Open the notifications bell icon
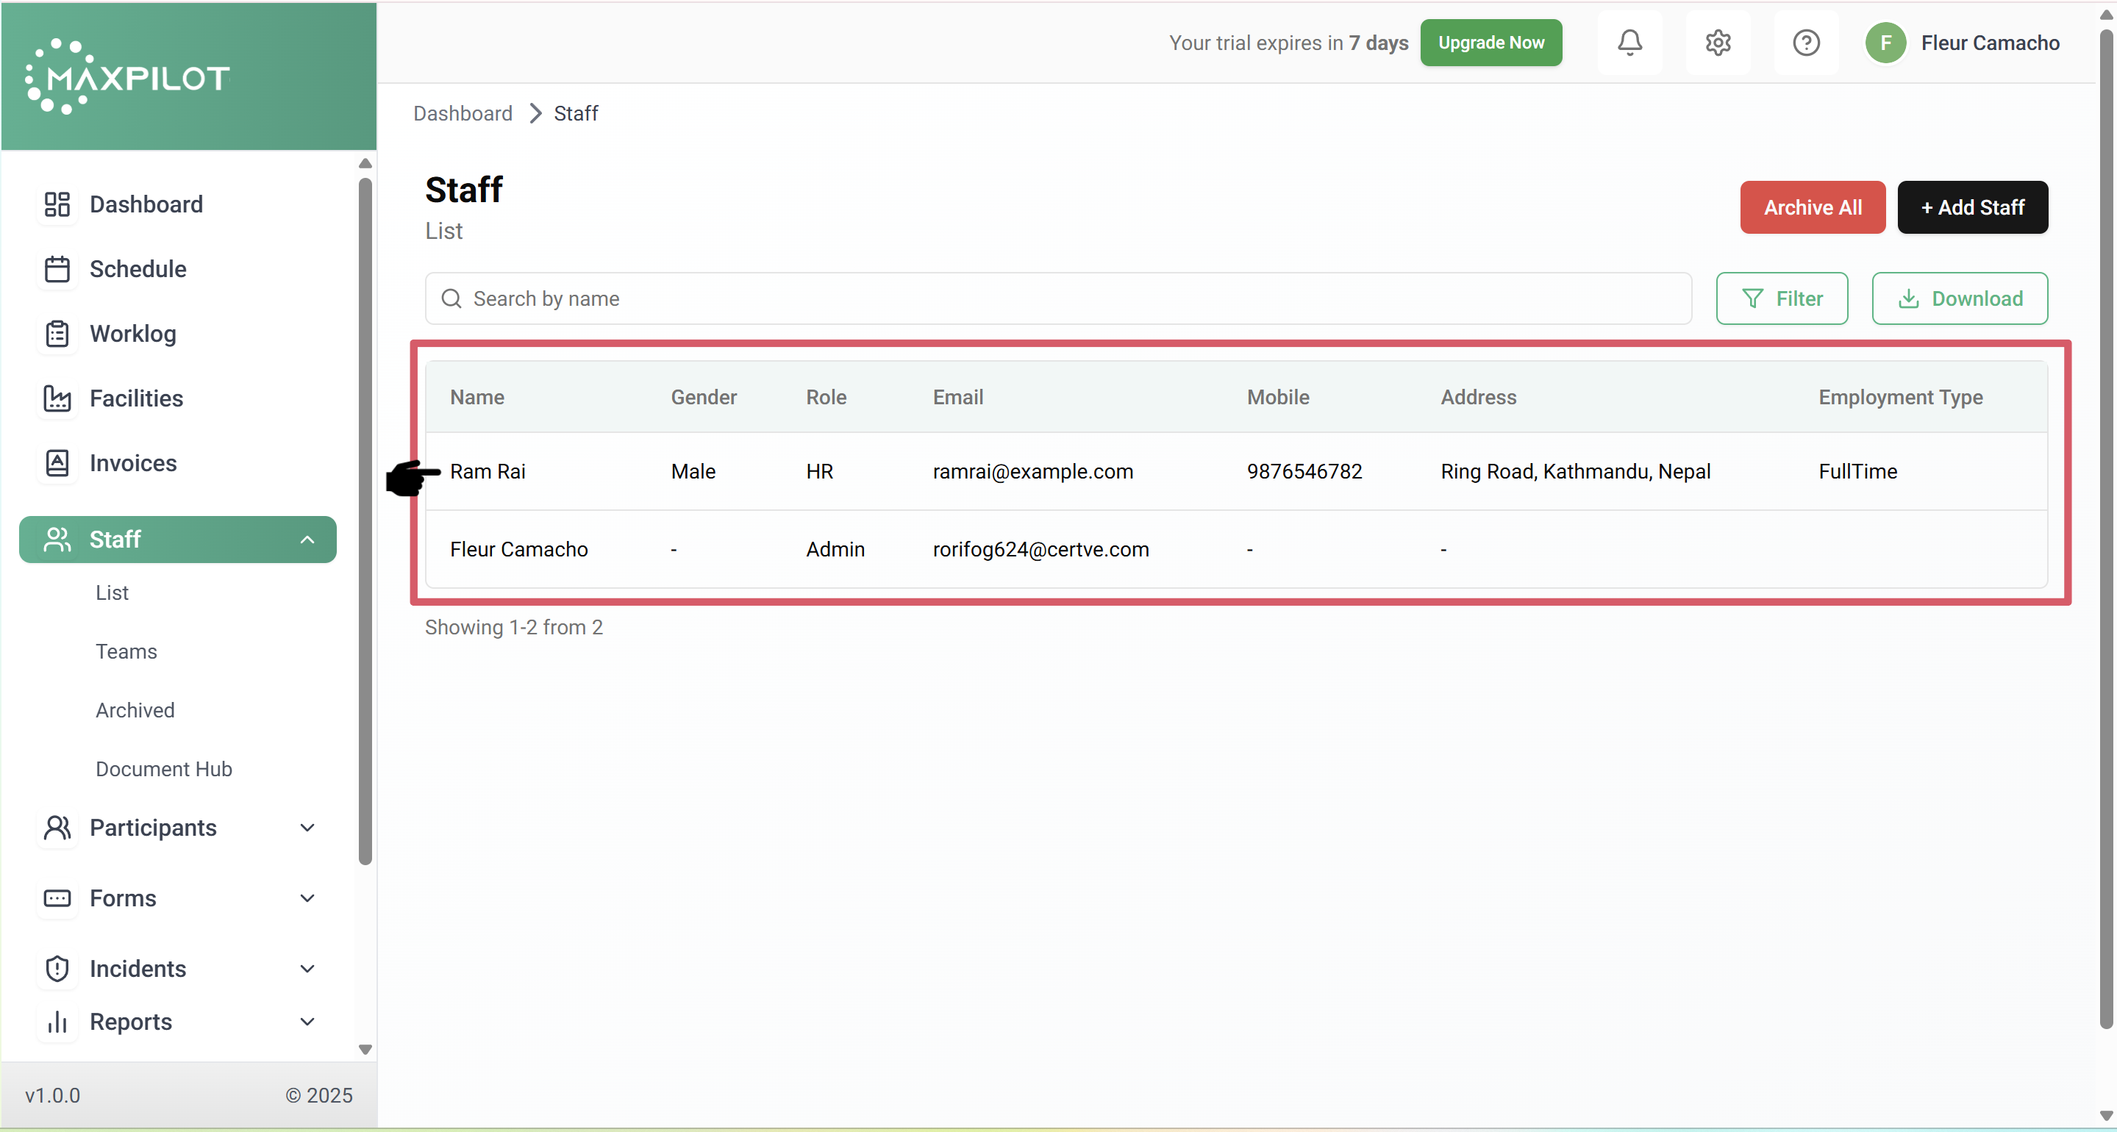The image size is (2117, 1132). [1629, 43]
